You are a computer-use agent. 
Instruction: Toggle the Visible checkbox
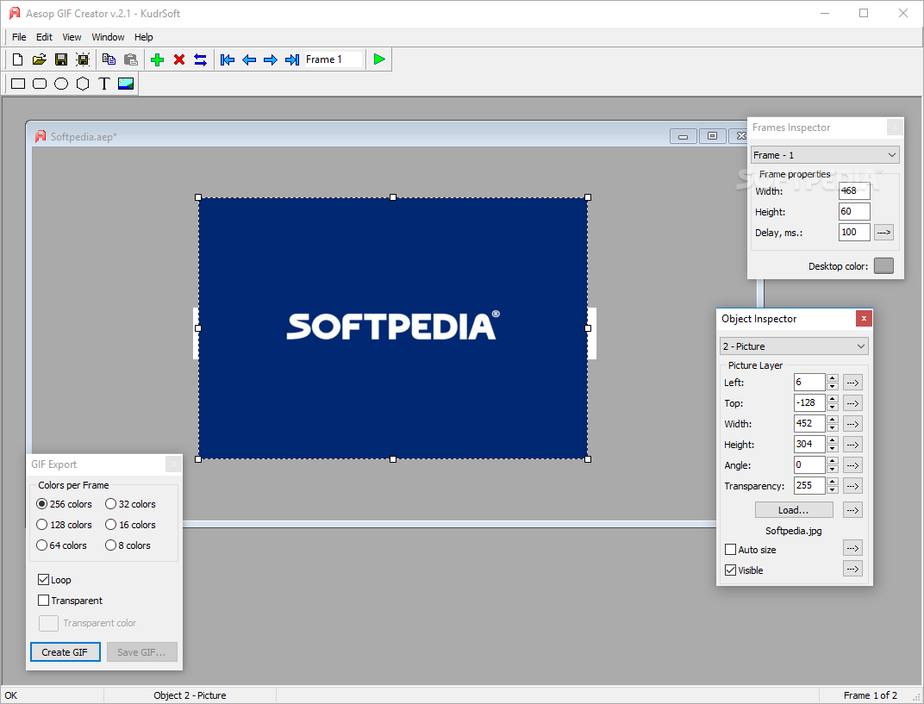point(730,570)
